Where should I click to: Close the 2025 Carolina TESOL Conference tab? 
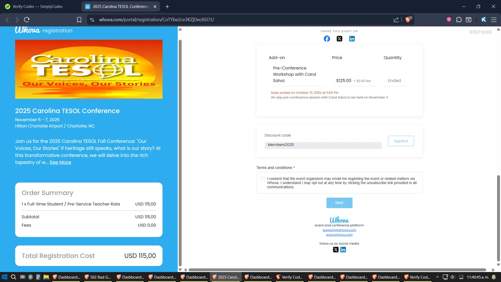point(155,6)
